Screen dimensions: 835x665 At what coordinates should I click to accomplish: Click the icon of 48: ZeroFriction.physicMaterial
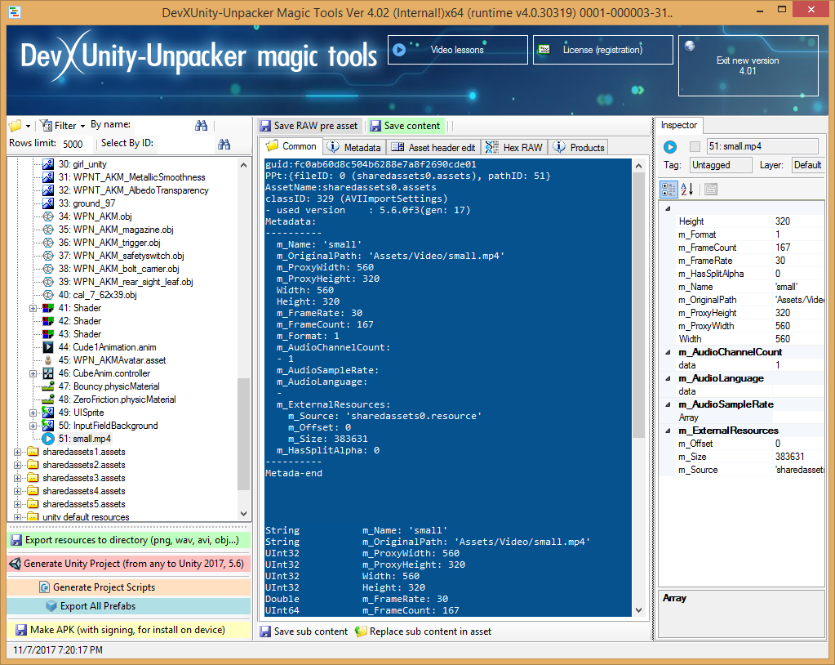(48, 399)
